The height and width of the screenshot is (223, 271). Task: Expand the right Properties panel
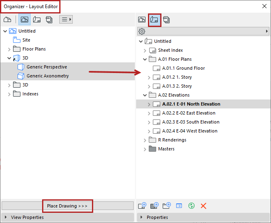(x=203, y=217)
